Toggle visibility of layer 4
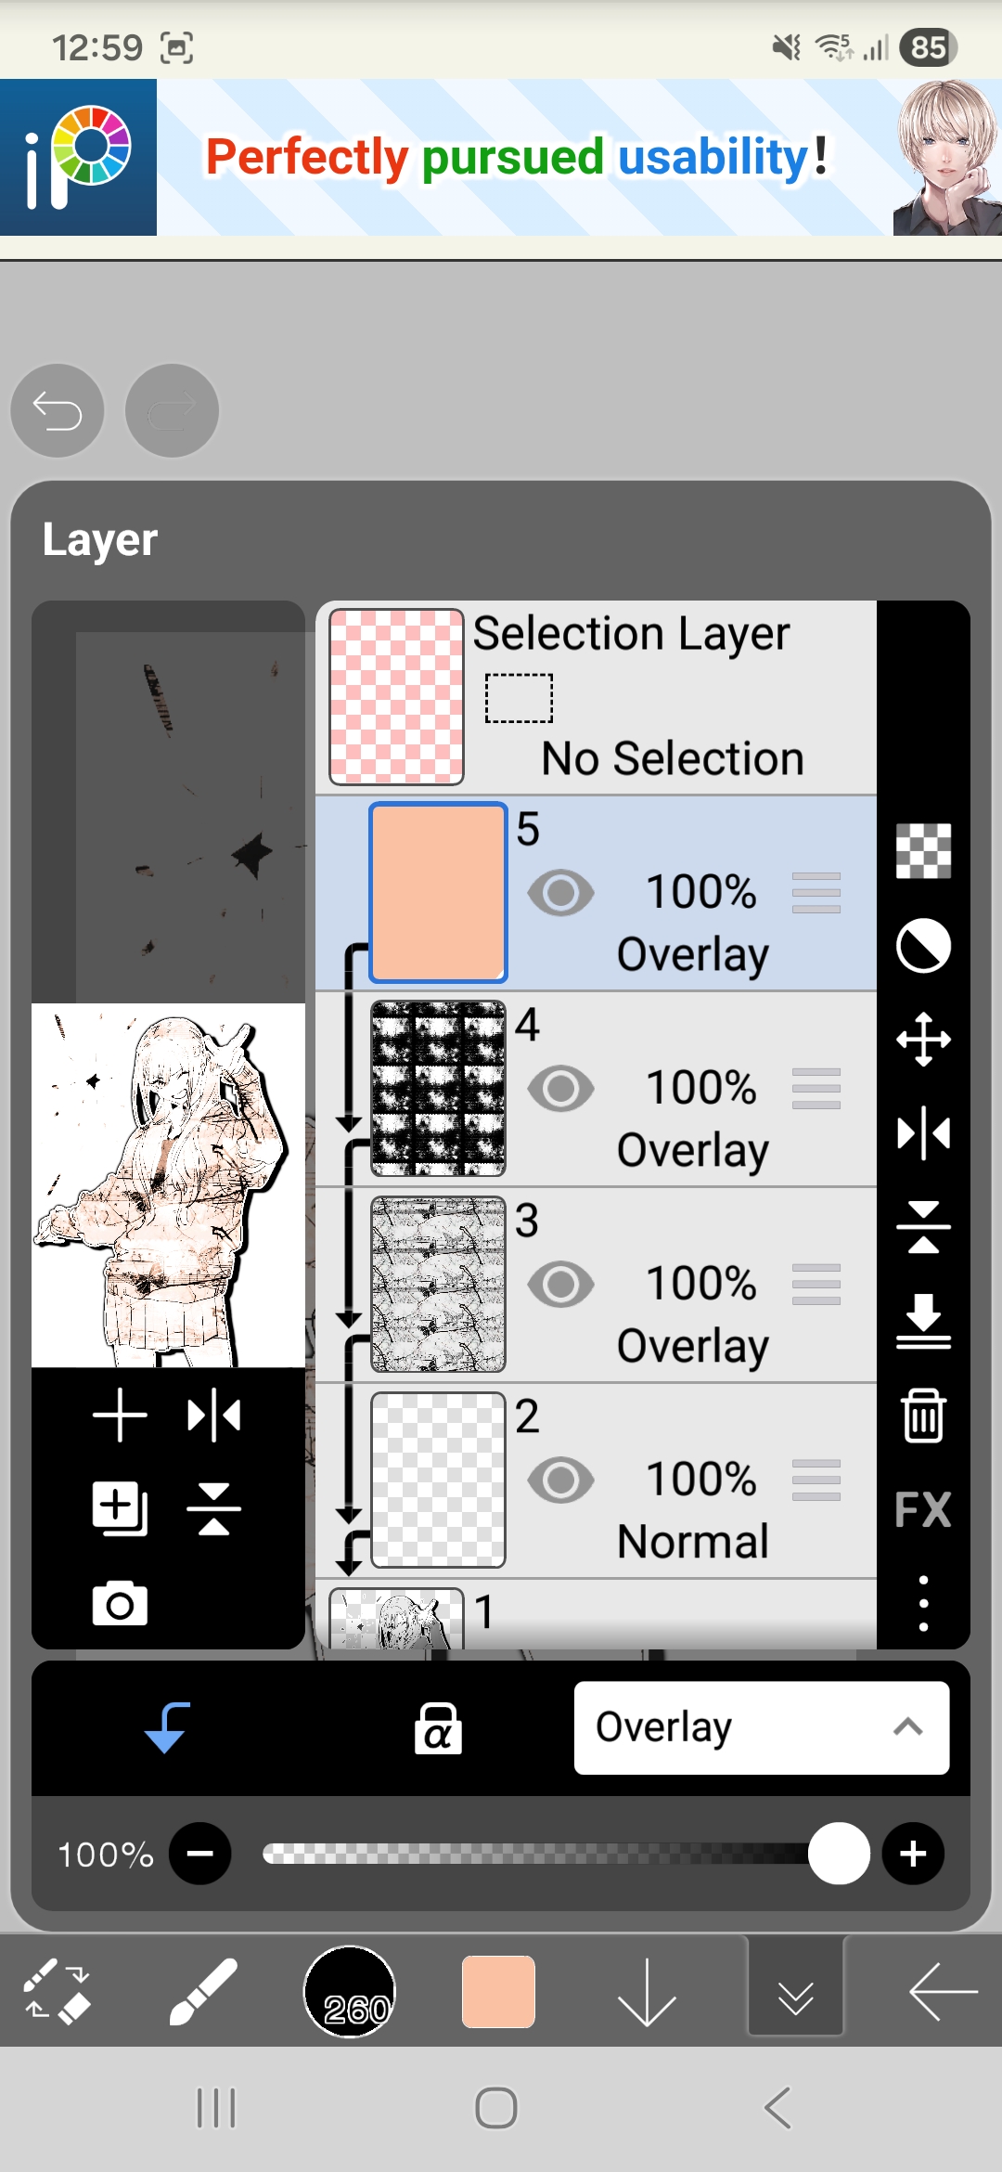The height and width of the screenshot is (2172, 1002). pos(560,1089)
